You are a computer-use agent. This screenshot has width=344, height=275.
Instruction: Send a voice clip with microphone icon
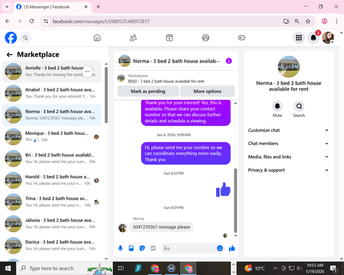(120, 248)
